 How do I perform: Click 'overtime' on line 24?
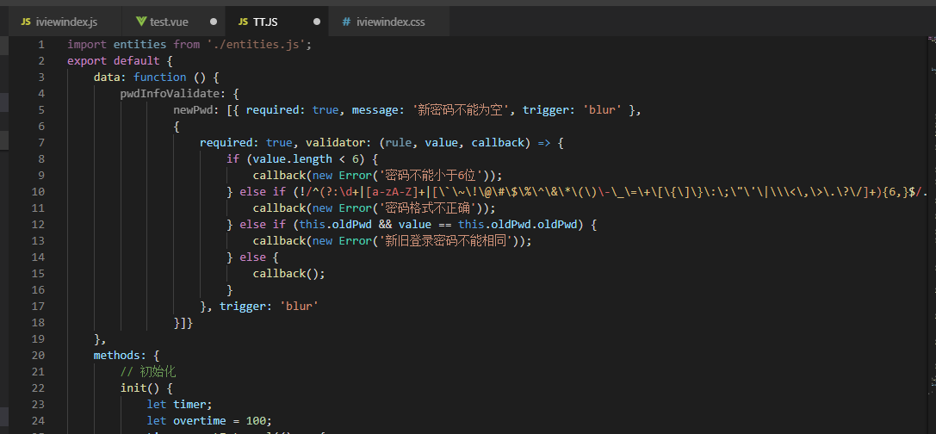[200, 420]
